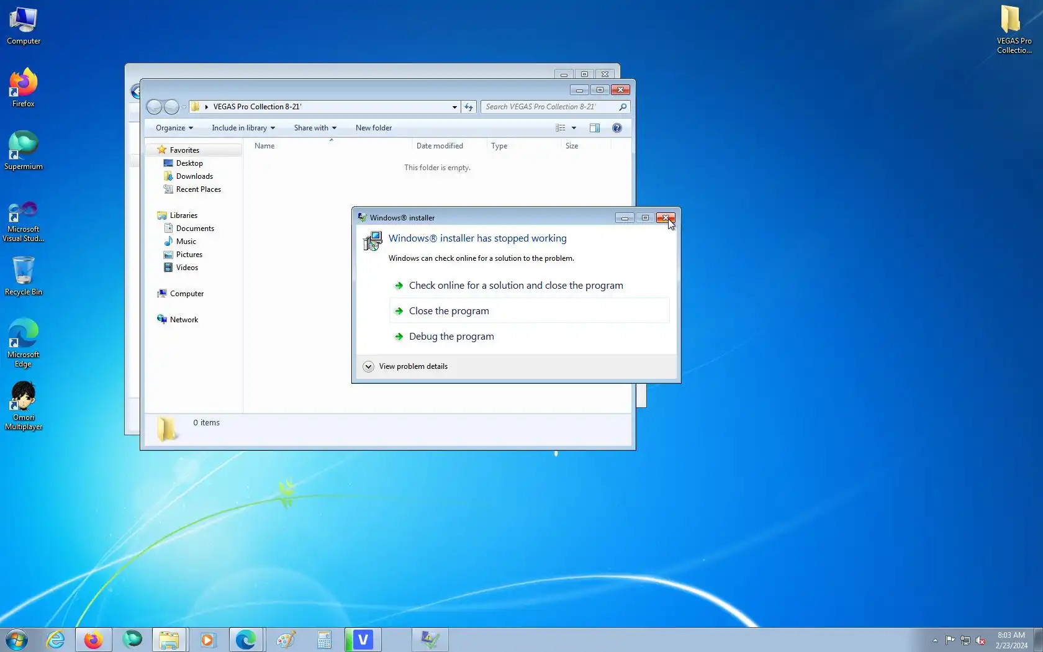The height and width of the screenshot is (652, 1043).
Task: Choose Debug the program
Action: [529, 337]
